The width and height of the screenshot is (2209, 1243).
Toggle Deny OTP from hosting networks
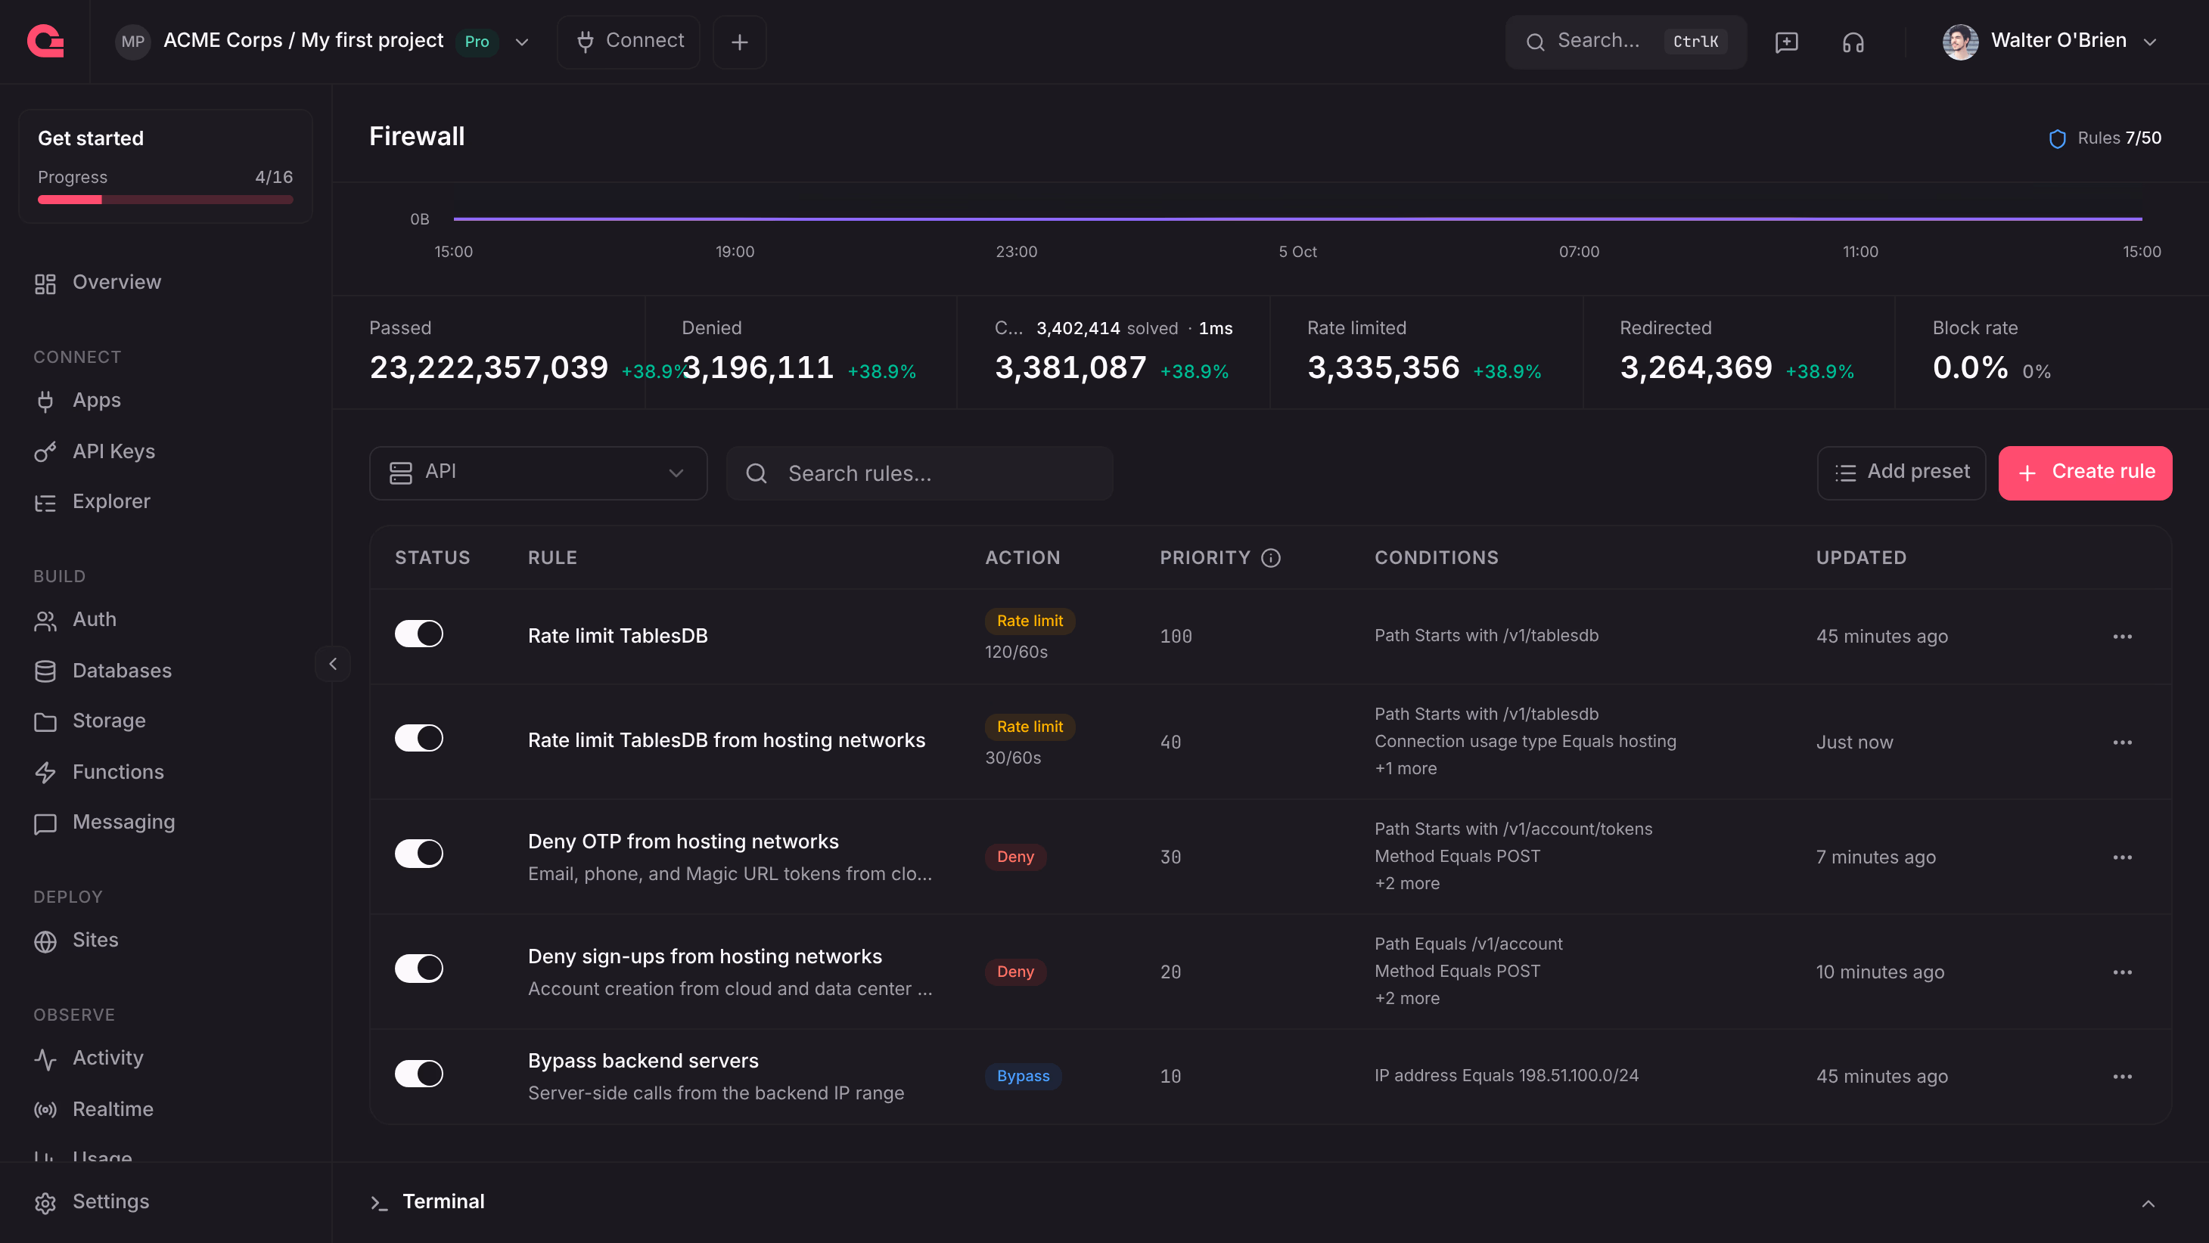click(x=418, y=854)
